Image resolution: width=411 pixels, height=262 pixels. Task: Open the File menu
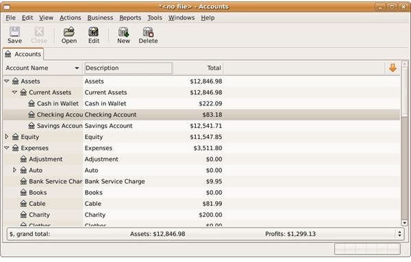(x=11, y=18)
